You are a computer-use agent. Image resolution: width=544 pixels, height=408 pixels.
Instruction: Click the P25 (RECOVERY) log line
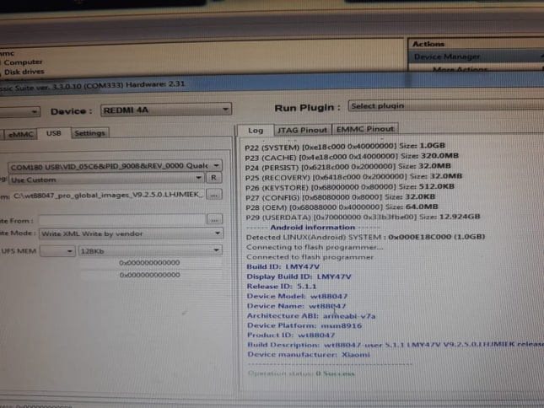pyautogui.click(x=353, y=177)
